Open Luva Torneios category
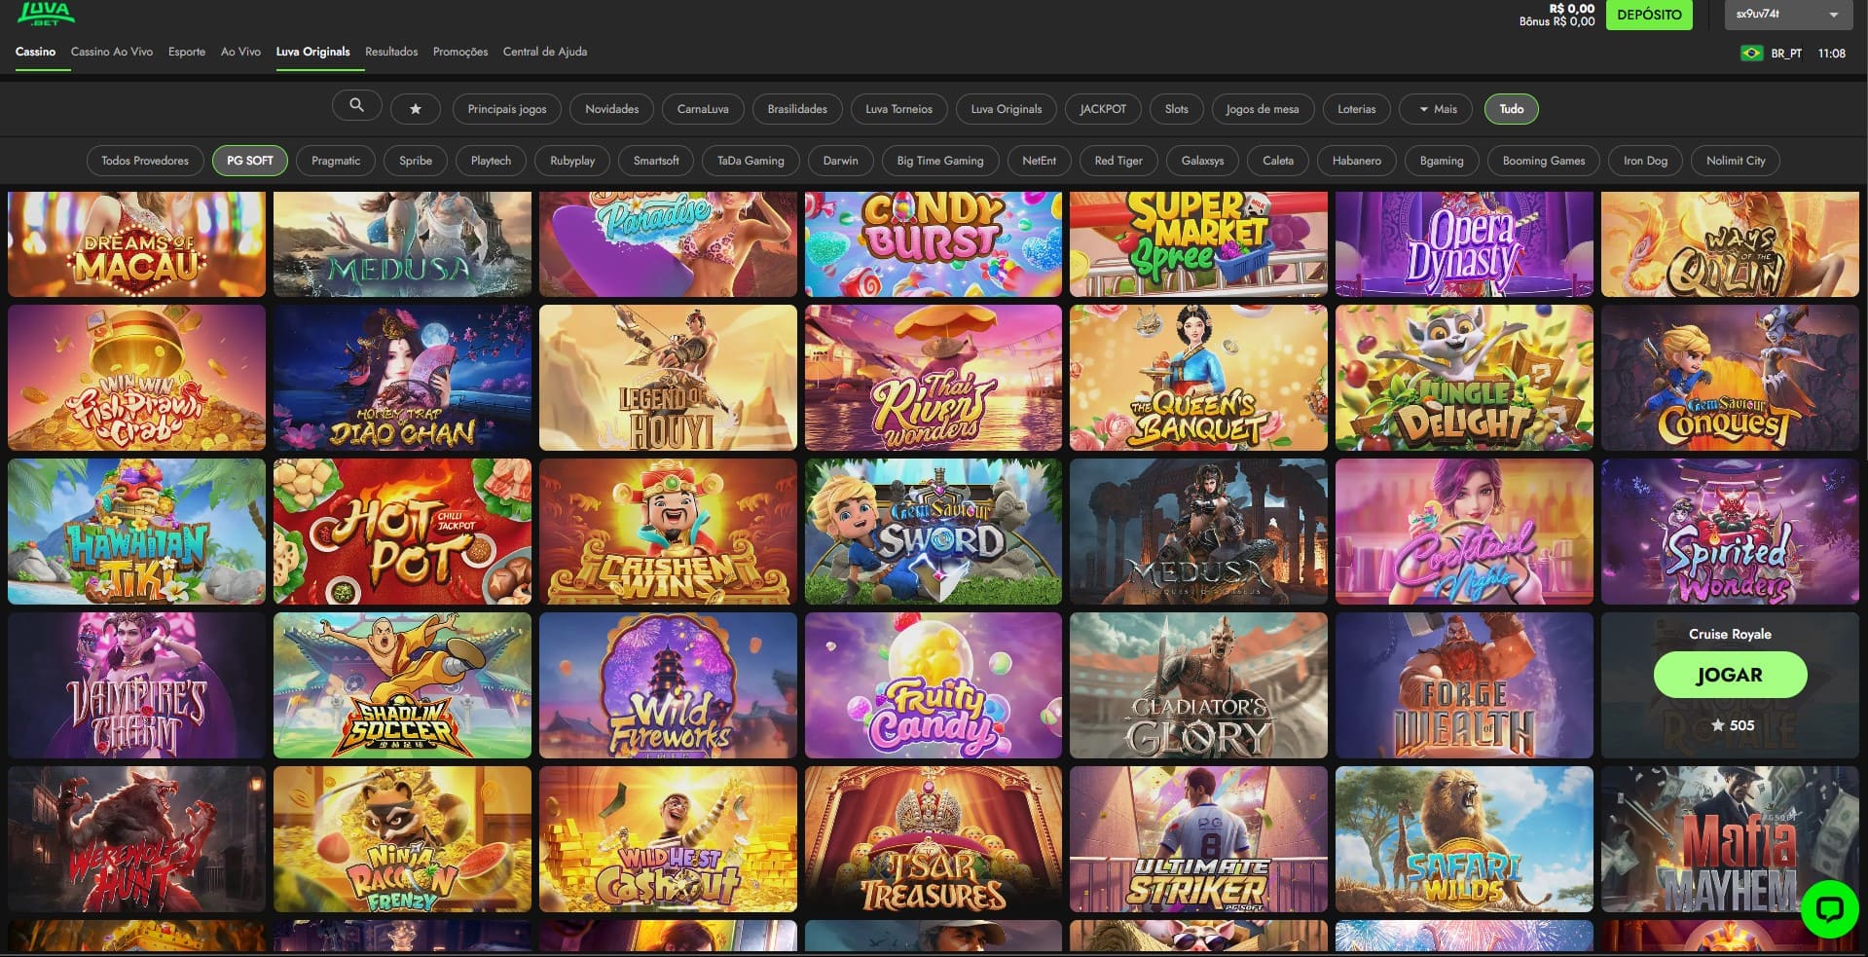This screenshot has height=957, width=1868. tap(898, 109)
